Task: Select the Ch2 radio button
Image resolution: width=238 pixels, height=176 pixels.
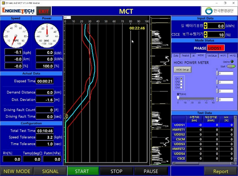Action: (x=181, y=81)
